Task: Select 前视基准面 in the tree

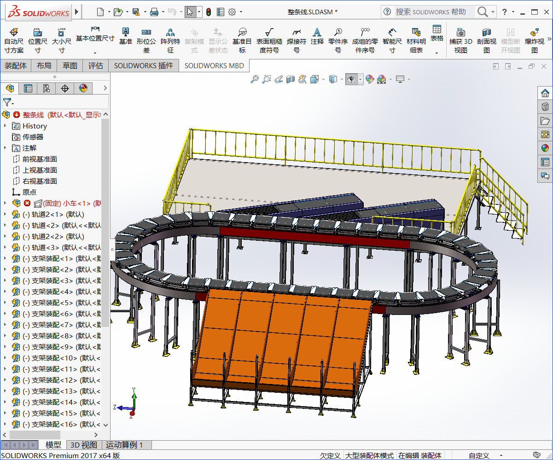Action: click(x=40, y=159)
